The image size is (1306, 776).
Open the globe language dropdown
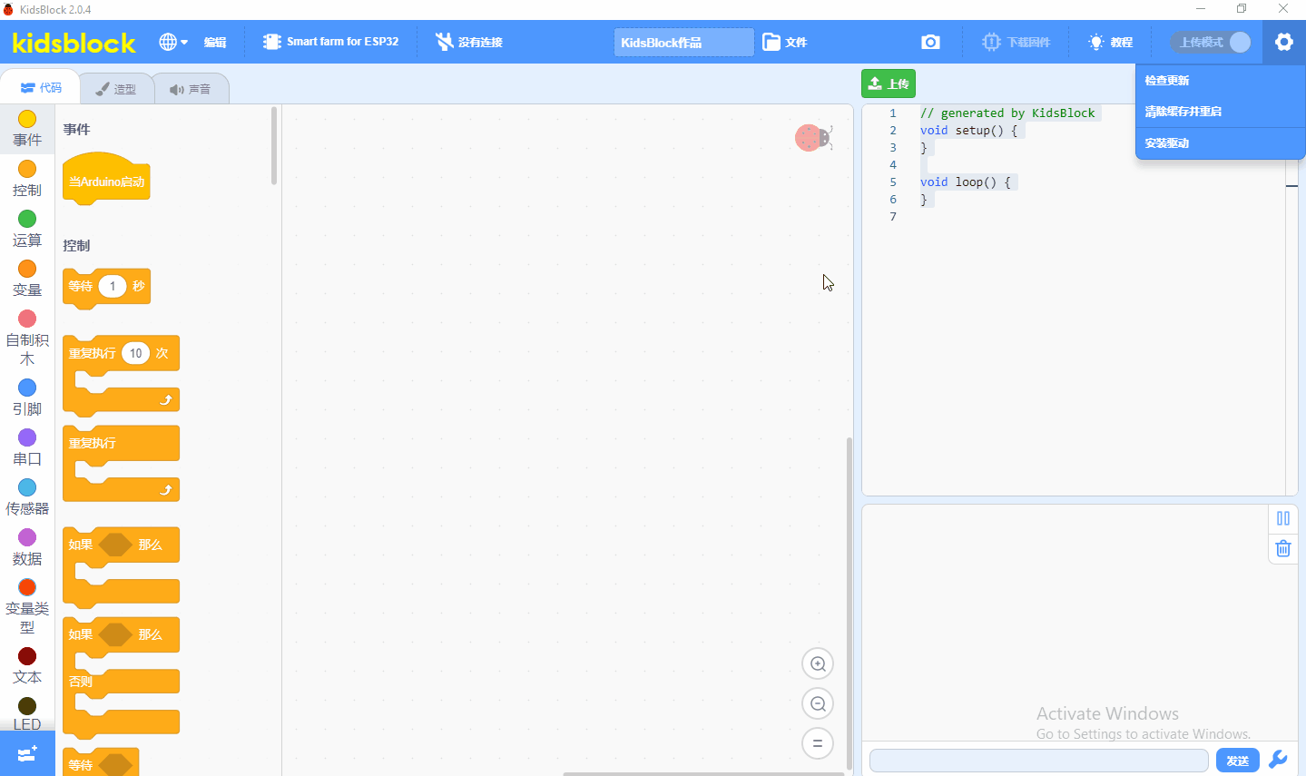pos(173,42)
